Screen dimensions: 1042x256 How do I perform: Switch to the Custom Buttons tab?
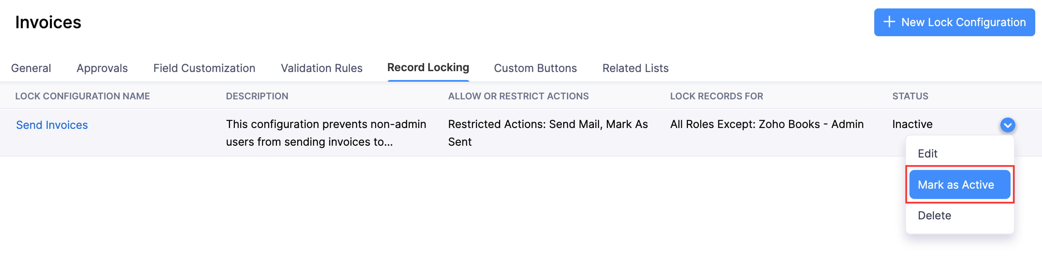tap(535, 68)
